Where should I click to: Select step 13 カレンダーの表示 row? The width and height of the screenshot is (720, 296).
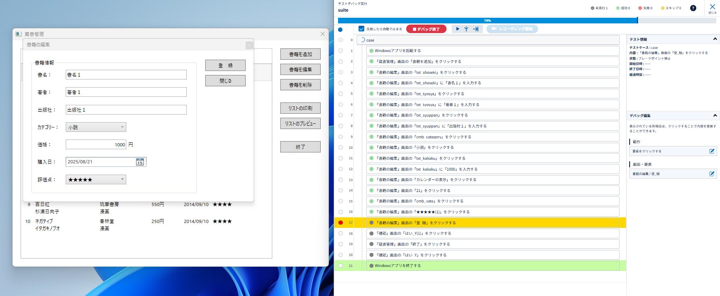click(x=492, y=180)
